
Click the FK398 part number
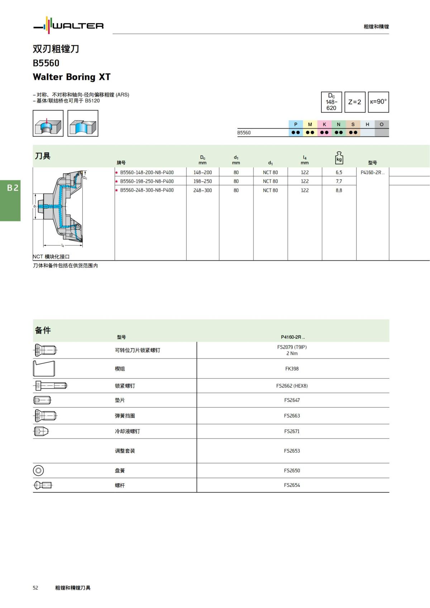coord(292,369)
